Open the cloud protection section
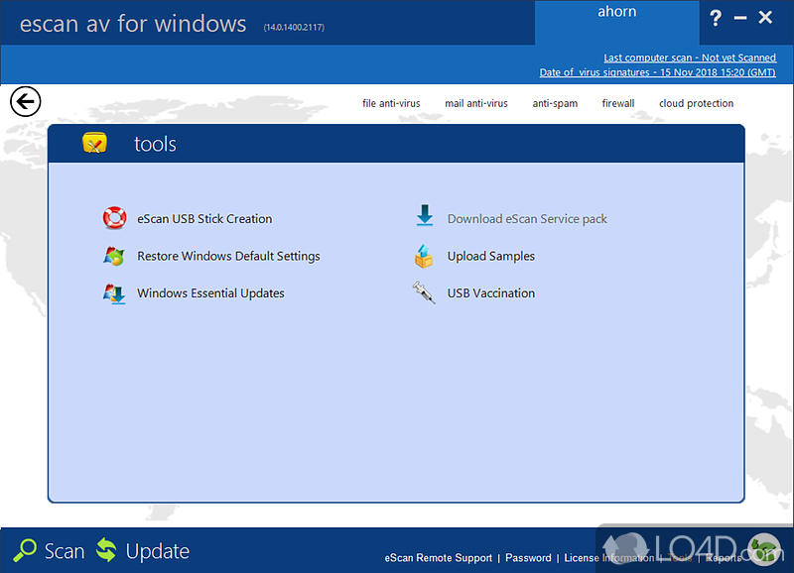The width and height of the screenshot is (794, 573). point(697,103)
